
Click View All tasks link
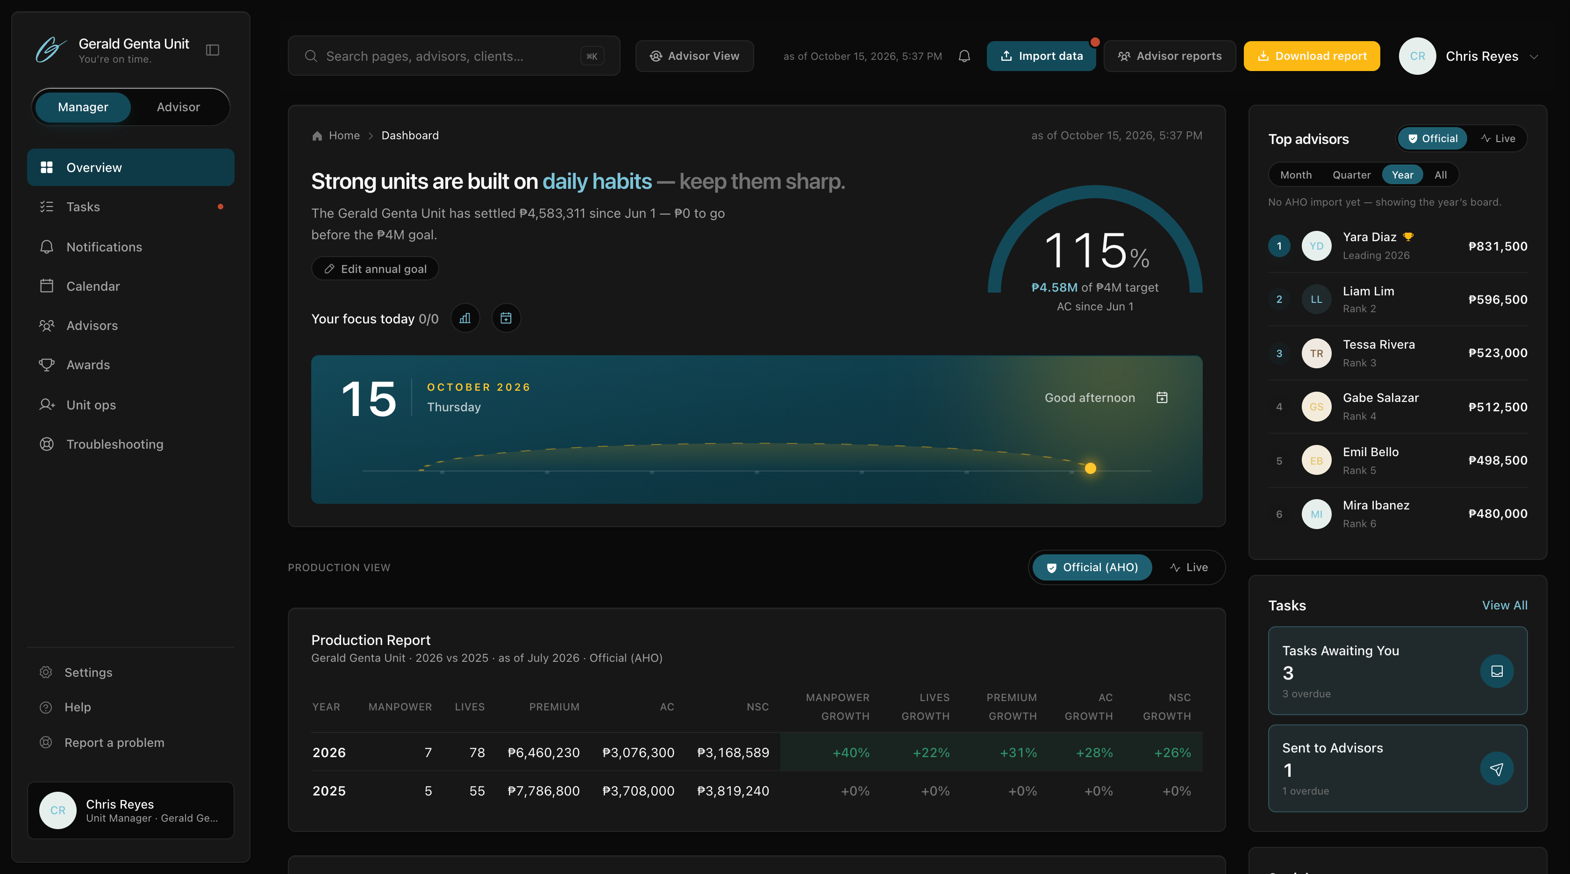point(1504,605)
